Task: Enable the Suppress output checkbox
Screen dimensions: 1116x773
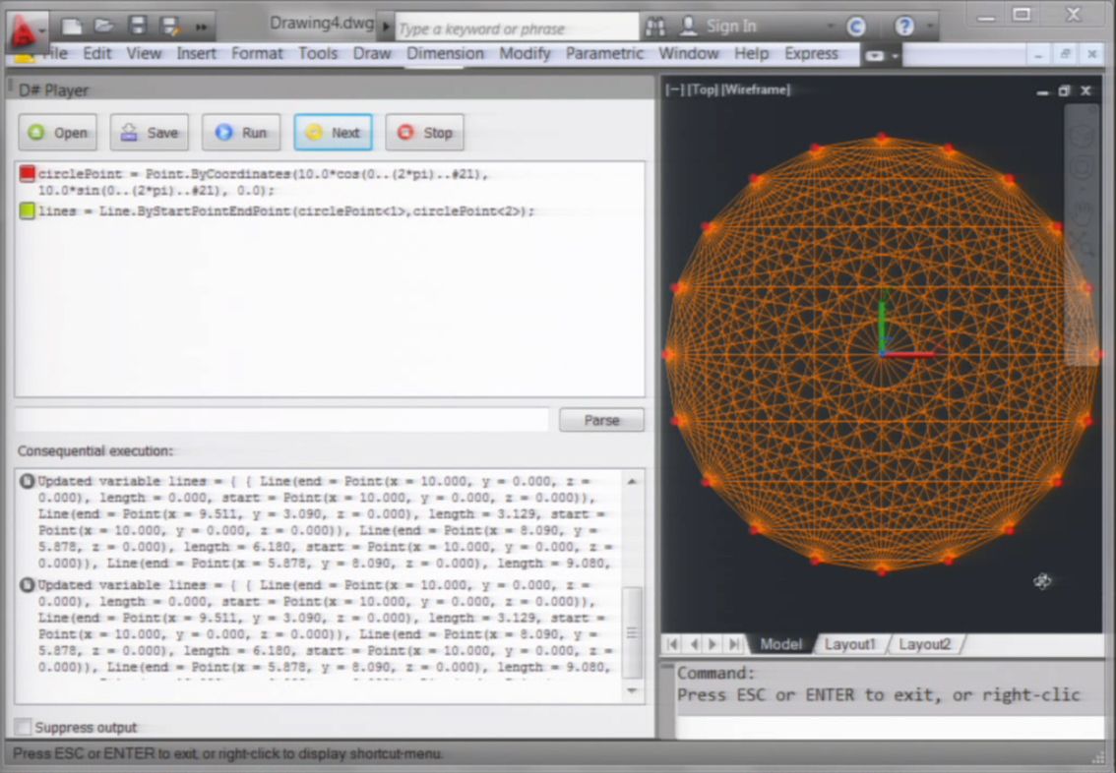Action: point(24,727)
